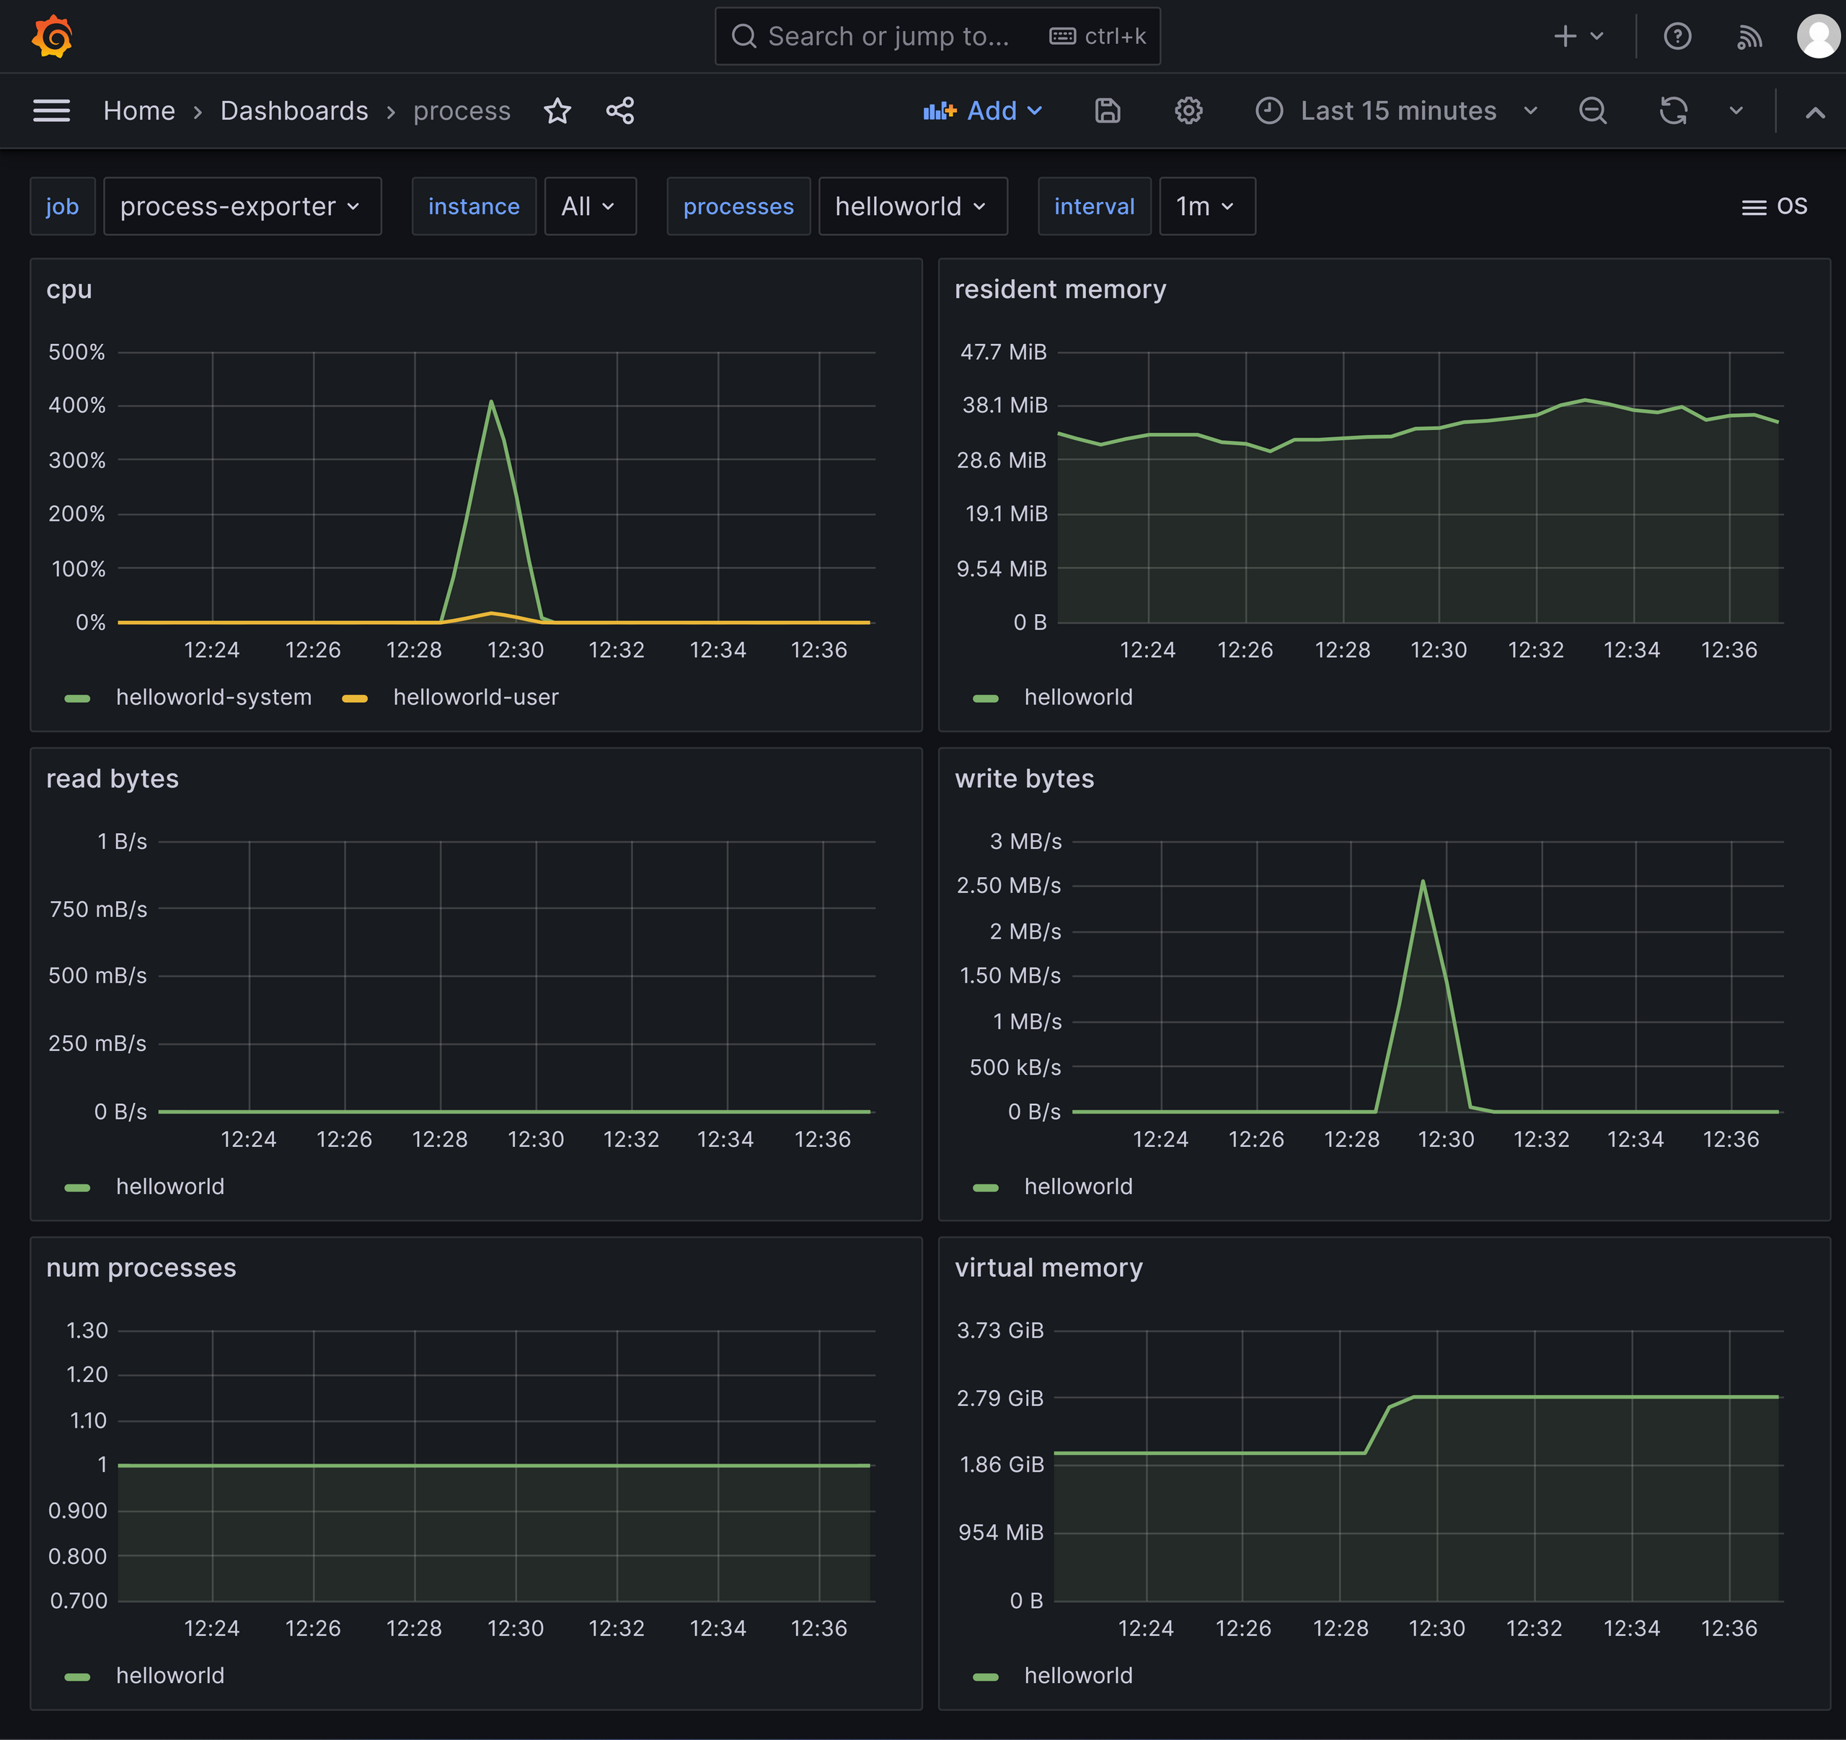Toggle helloworld-system series in cpu legend
The height and width of the screenshot is (1740, 1846).
click(213, 697)
